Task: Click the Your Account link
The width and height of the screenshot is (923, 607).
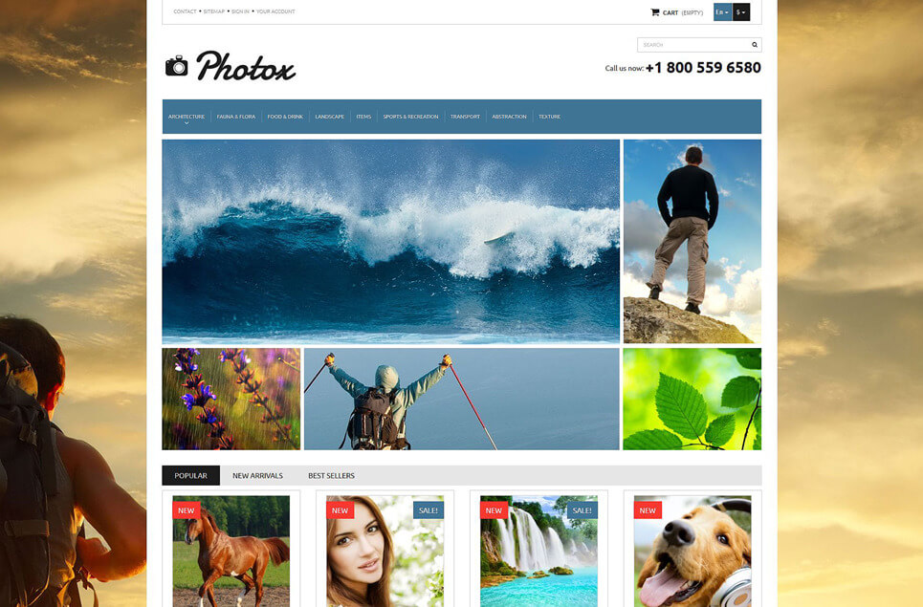Action: (275, 11)
